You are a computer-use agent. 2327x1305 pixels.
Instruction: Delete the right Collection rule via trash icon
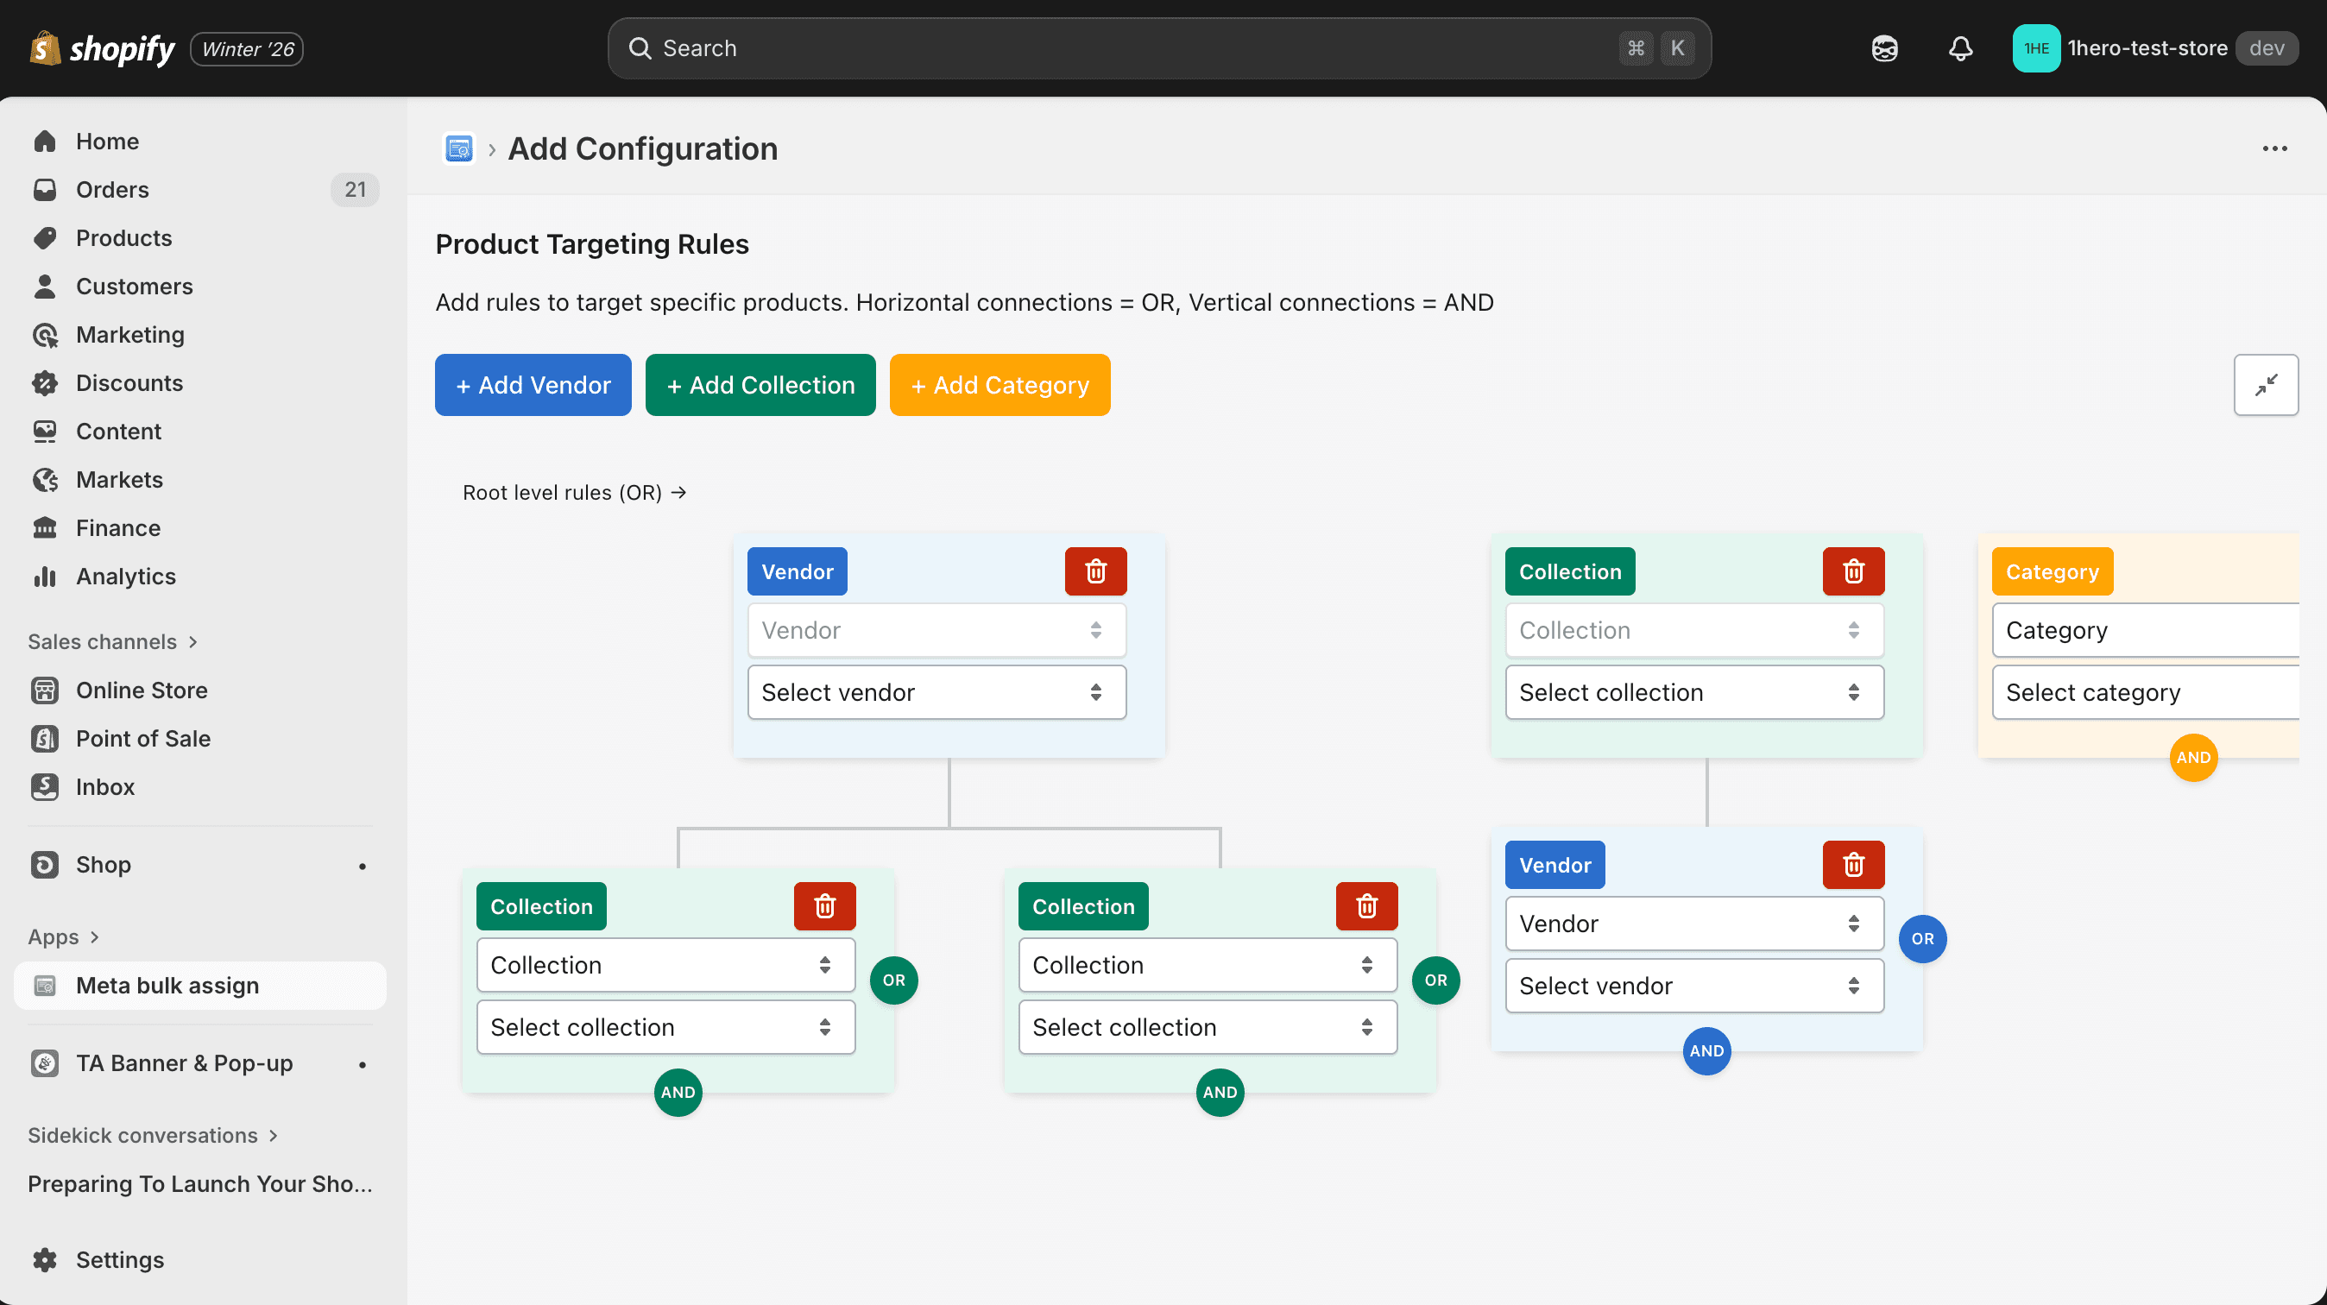pyautogui.click(x=1853, y=571)
